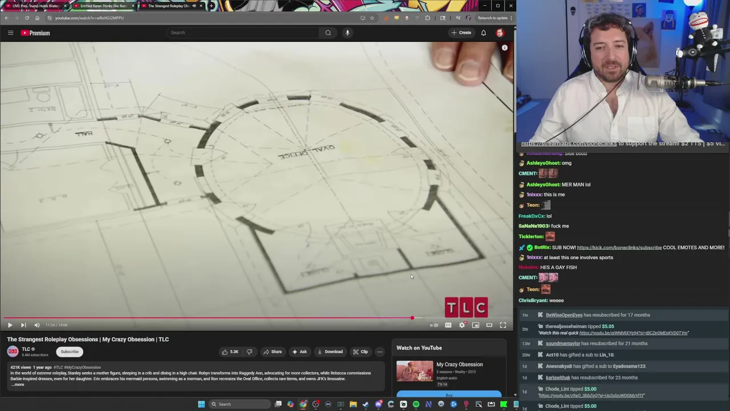The height and width of the screenshot is (411, 730).
Task: Share the video
Action: click(x=272, y=352)
